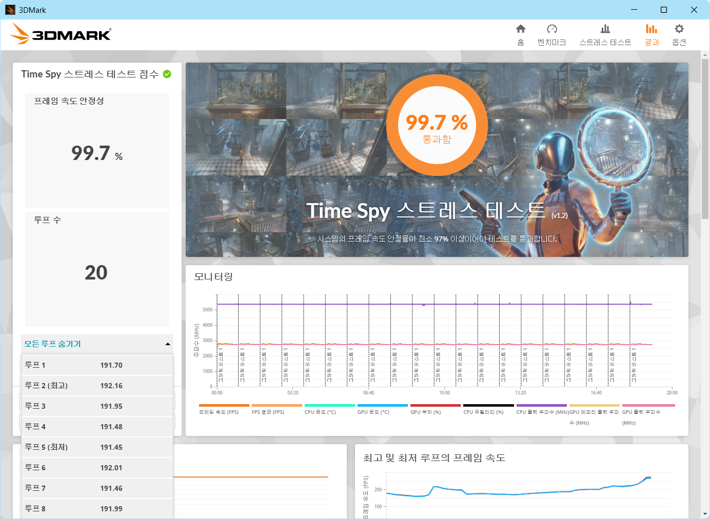The height and width of the screenshot is (519, 710).
Task: Toggle CPU 클럭 주파수 (MHz) legend swatch
Action: [541, 405]
